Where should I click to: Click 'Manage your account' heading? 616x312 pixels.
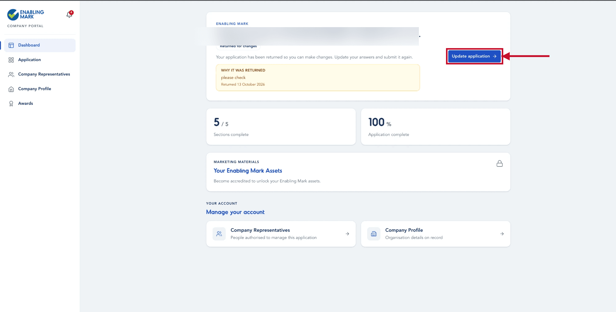coord(235,212)
